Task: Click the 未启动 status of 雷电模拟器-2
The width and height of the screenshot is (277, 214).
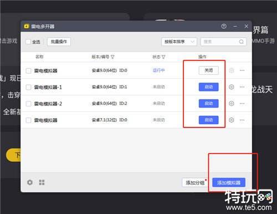Action: click(x=158, y=103)
